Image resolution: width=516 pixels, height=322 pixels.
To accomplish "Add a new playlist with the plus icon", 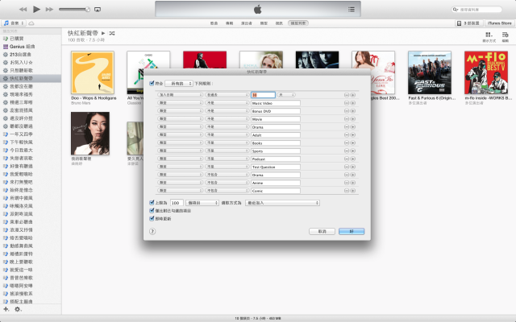I will (6, 309).
